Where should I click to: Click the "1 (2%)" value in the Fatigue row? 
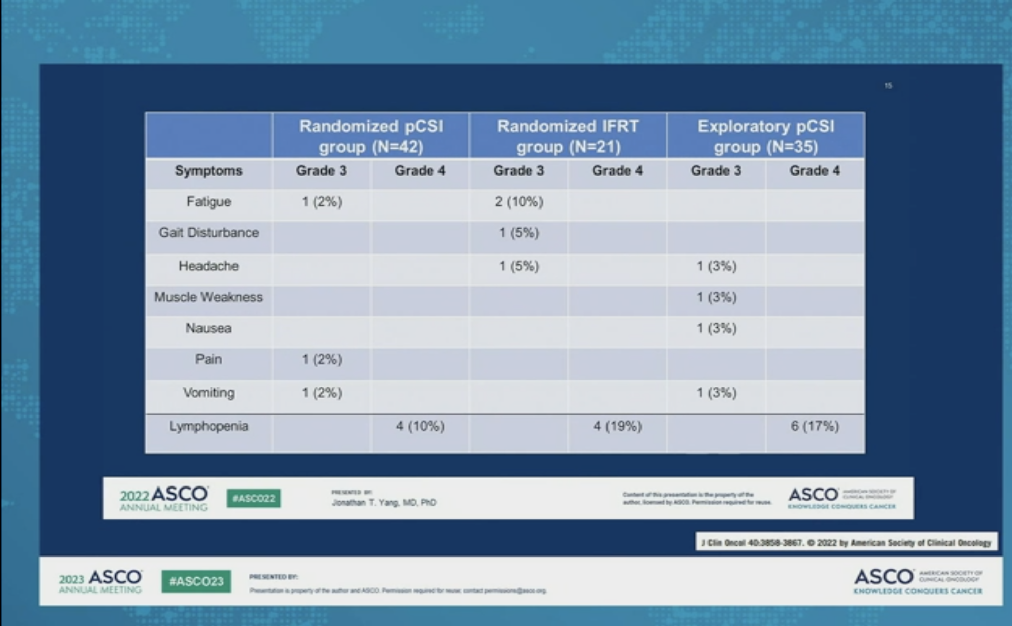[322, 202]
